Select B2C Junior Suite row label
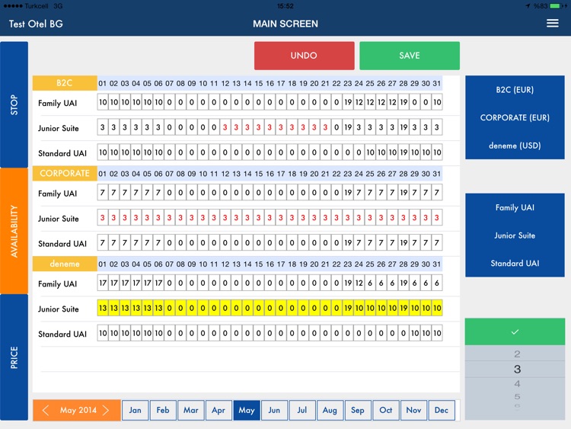 click(x=59, y=128)
